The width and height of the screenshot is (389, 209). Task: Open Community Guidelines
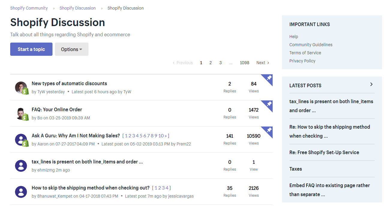[x=311, y=45]
